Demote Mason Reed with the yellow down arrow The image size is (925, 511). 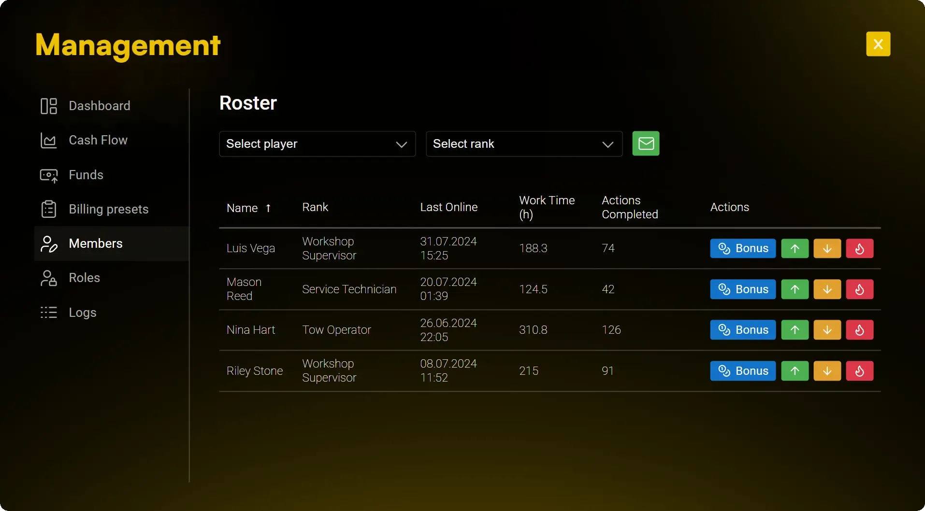(x=827, y=289)
